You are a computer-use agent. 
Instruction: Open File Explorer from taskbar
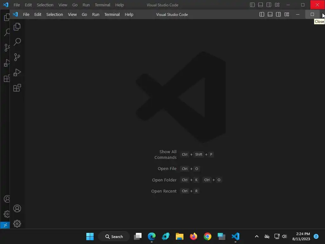(x=180, y=236)
